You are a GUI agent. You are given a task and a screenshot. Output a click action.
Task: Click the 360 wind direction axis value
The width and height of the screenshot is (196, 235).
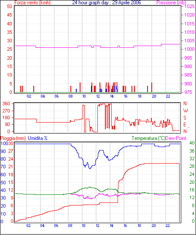pyautogui.click(x=6, y=104)
